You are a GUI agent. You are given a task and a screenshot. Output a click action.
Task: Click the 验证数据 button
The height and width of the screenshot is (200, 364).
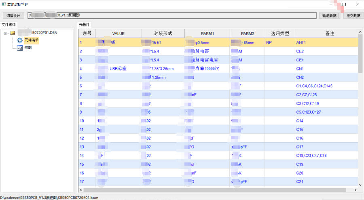point(329,15)
